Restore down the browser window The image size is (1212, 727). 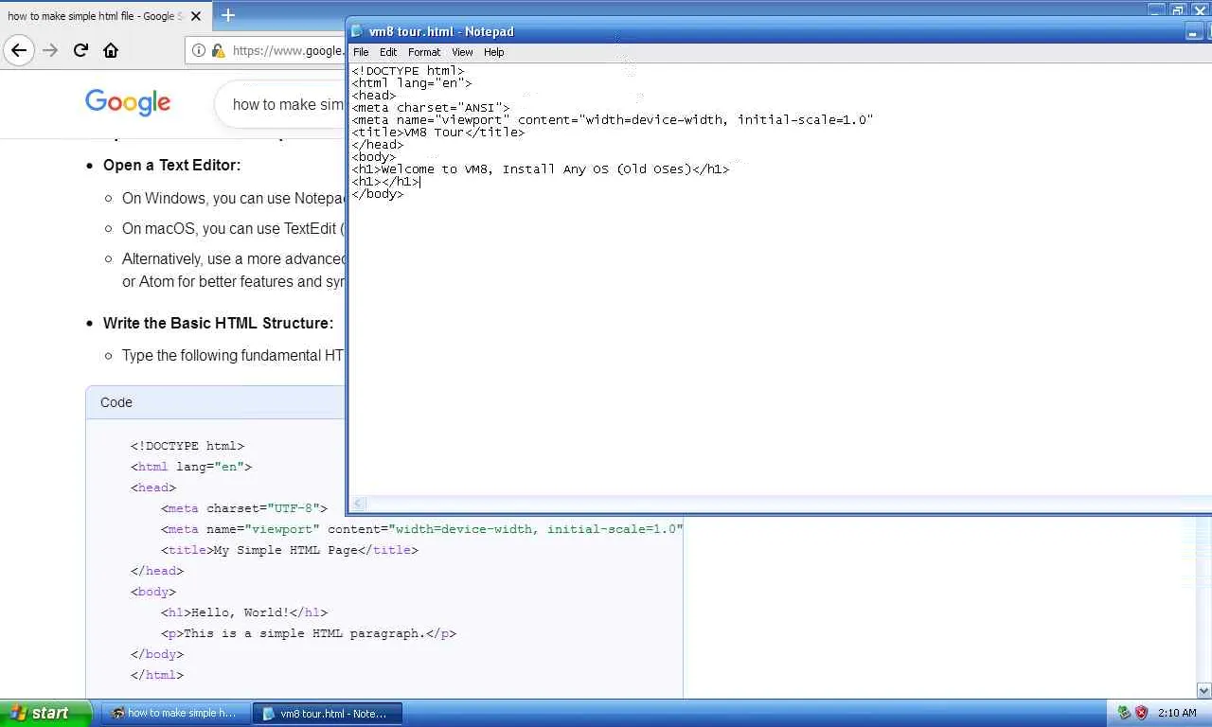coord(1178,9)
